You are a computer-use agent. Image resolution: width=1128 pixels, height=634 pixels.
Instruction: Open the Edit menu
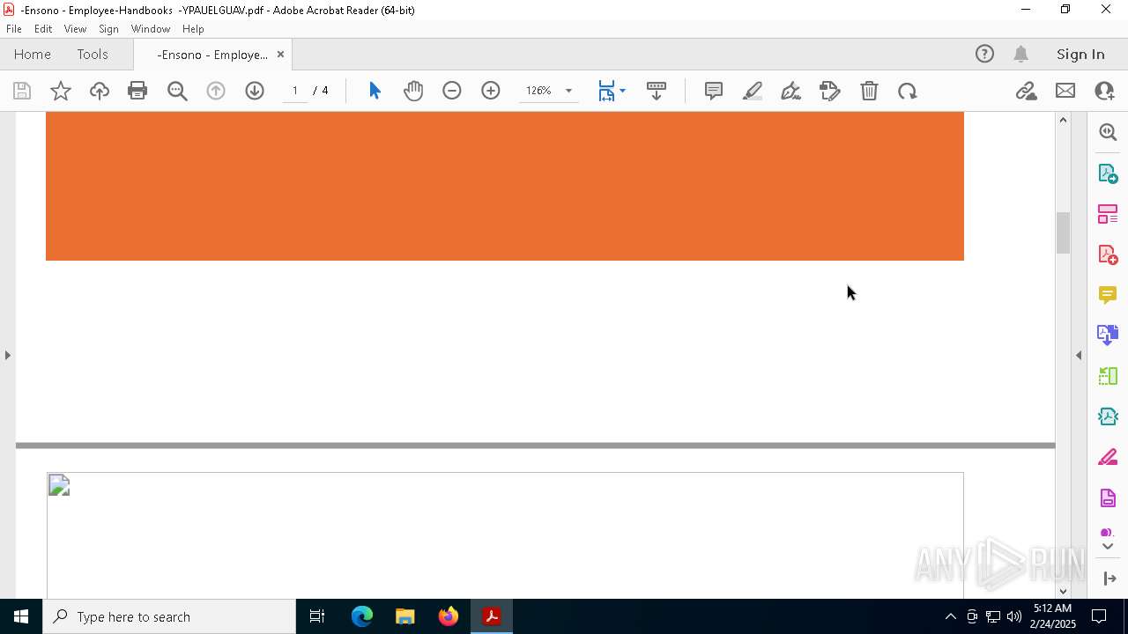pyautogui.click(x=43, y=29)
